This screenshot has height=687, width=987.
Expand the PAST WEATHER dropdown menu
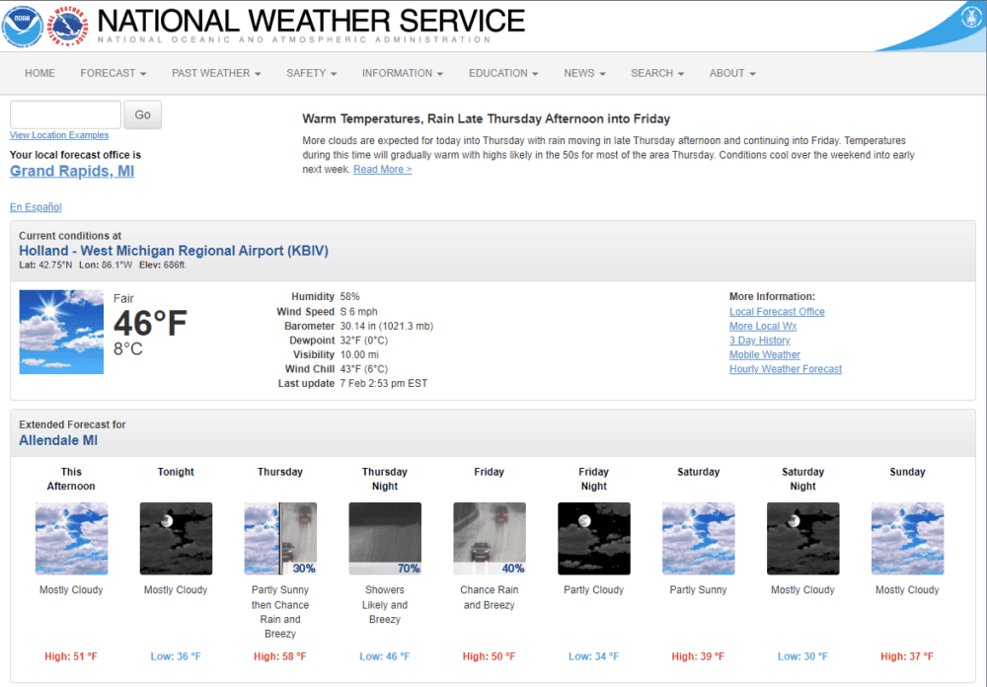216,73
